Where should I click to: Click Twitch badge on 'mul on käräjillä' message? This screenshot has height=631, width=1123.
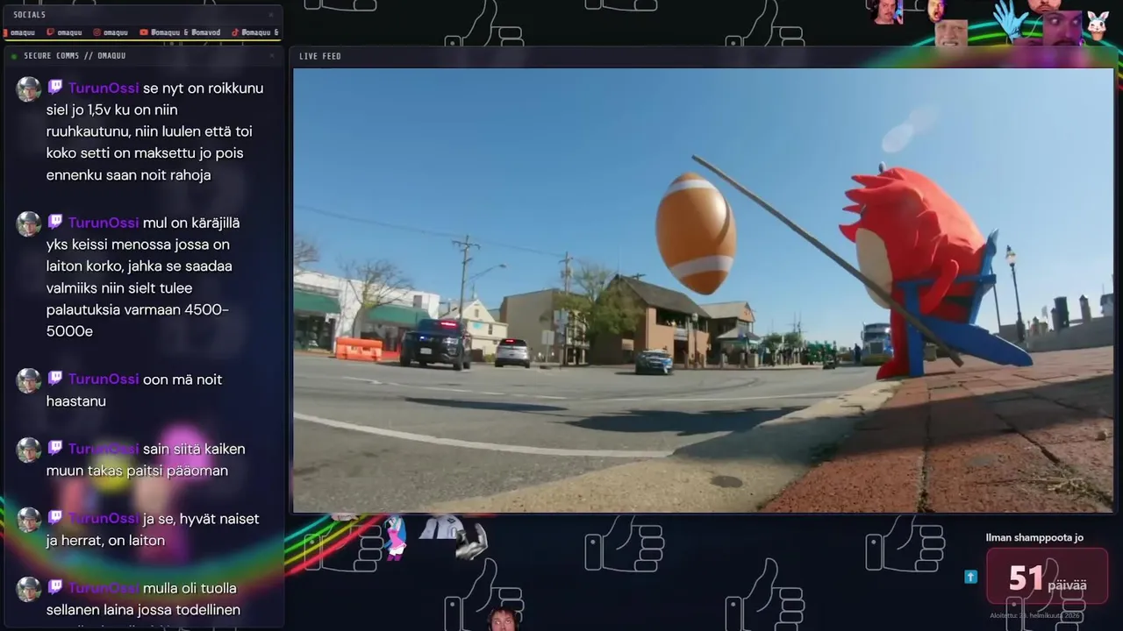point(55,223)
